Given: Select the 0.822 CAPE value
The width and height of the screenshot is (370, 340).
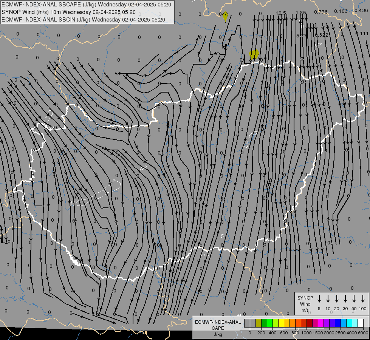Looking at the screenshot, I should 322,35.
